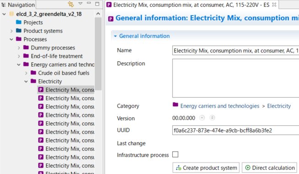Select the Electricity folder label in tree
Screen dimensions: 299x174
click(x=50, y=82)
